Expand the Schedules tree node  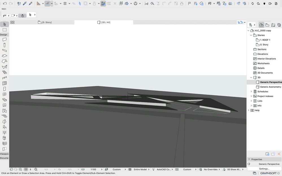pos(251,92)
